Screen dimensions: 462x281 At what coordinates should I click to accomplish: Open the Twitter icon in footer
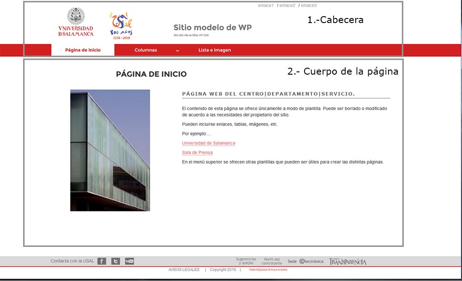(115, 261)
